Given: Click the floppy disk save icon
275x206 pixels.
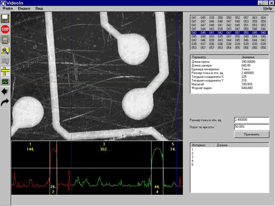Looking at the screenshot, I should pyautogui.click(x=5, y=19).
